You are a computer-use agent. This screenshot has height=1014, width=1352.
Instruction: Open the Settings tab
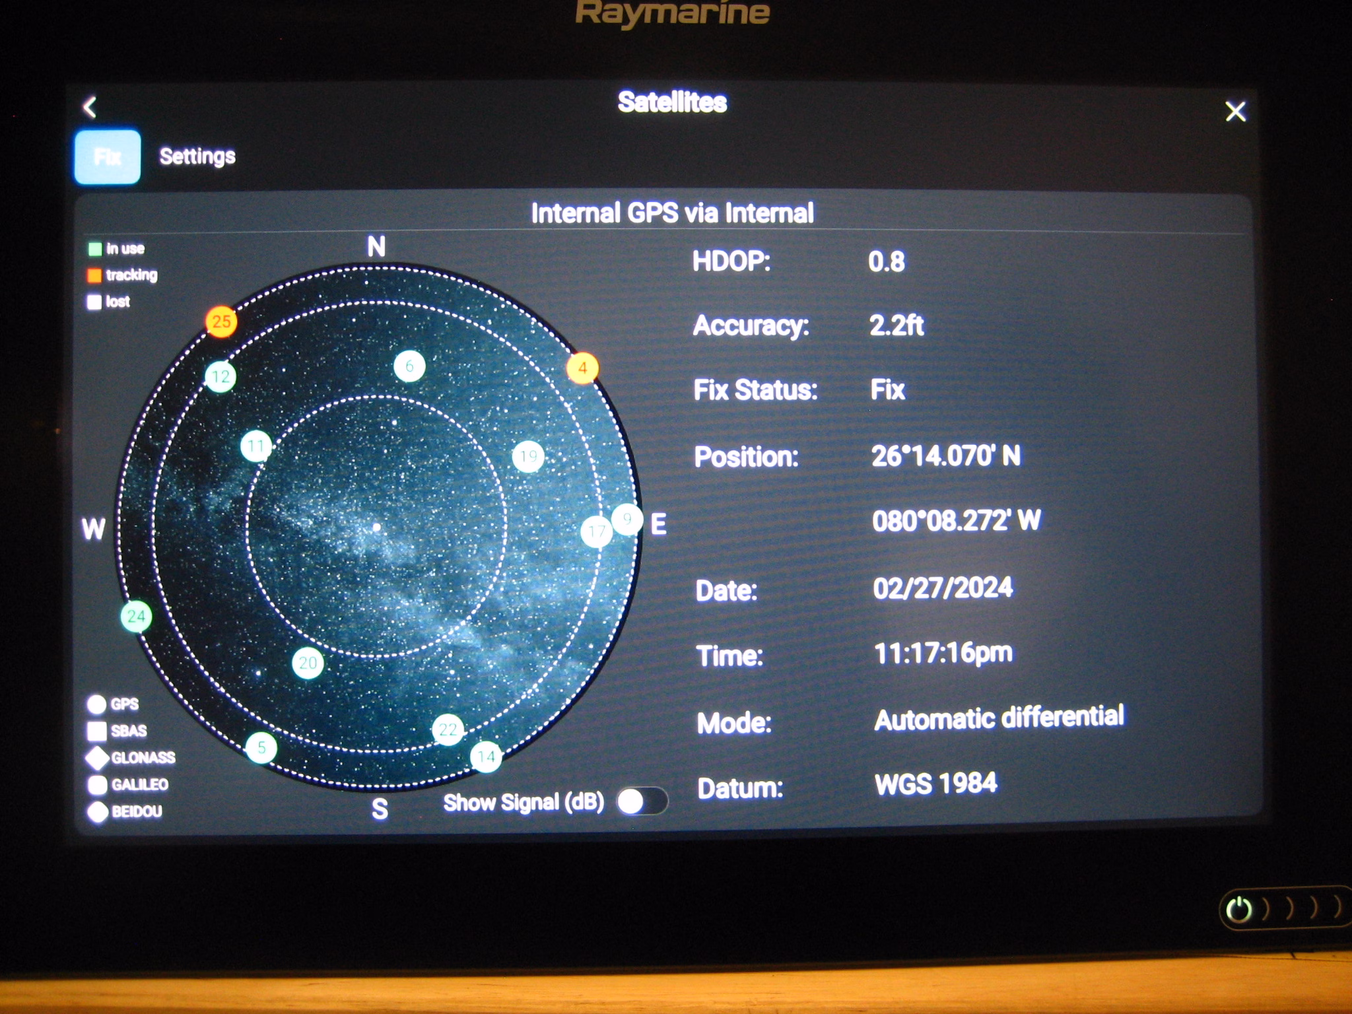[x=197, y=156]
